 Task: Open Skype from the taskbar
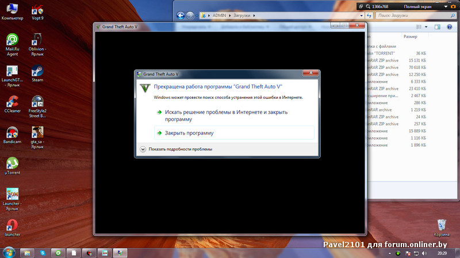point(43,253)
